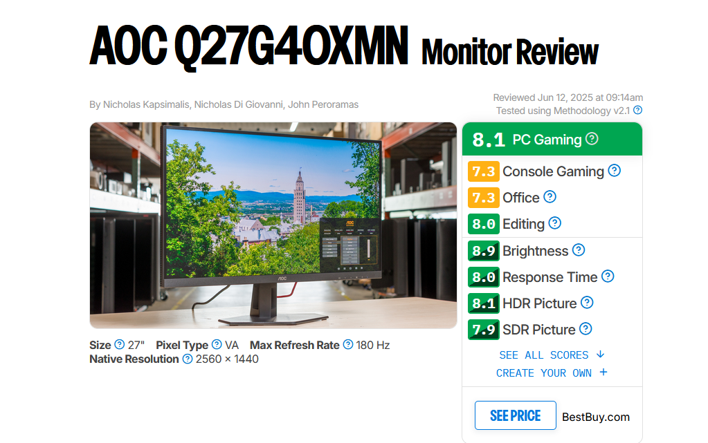The image size is (708, 443).
Task: Click the 2560 × 1440 resolution value
Action: 227,359
